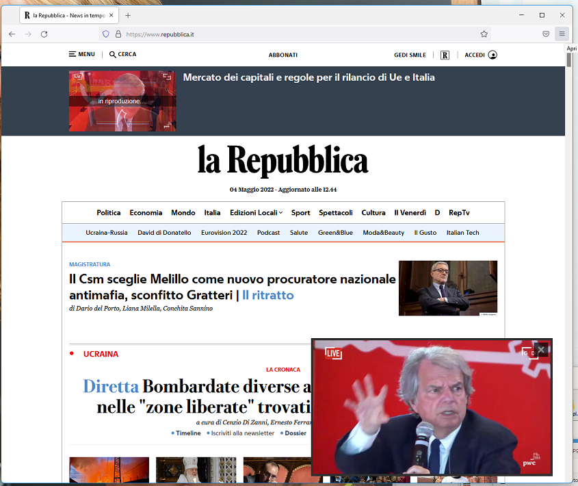The height and width of the screenshot is (486, 578).
Task: Open the Moda&Beauty topic
Action: click(383, 233)
